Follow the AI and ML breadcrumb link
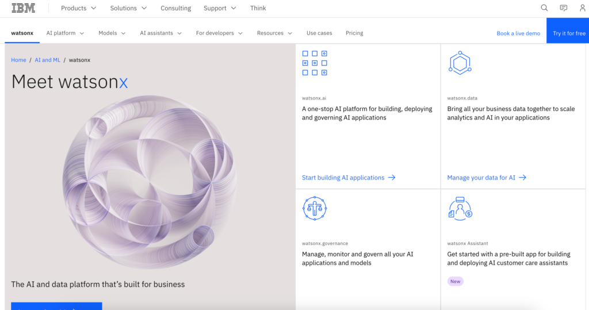The width and height of the screenshot is (589, 310). coord(47,60)
